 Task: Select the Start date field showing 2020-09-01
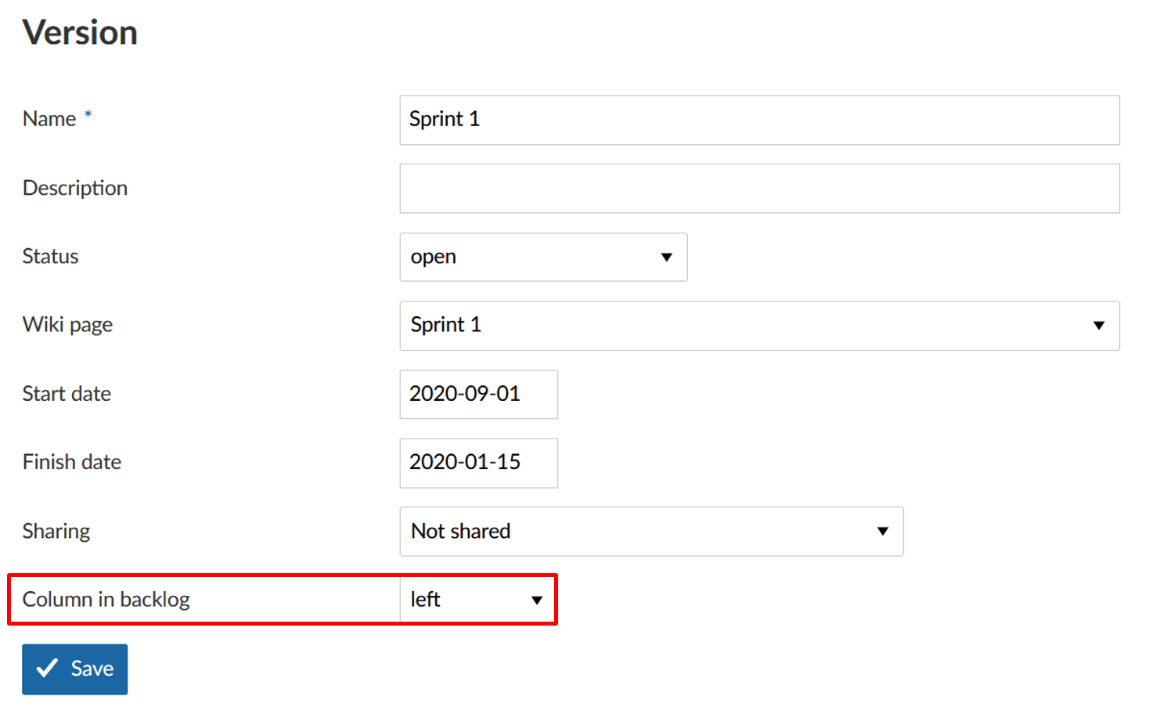pos(478,394)
